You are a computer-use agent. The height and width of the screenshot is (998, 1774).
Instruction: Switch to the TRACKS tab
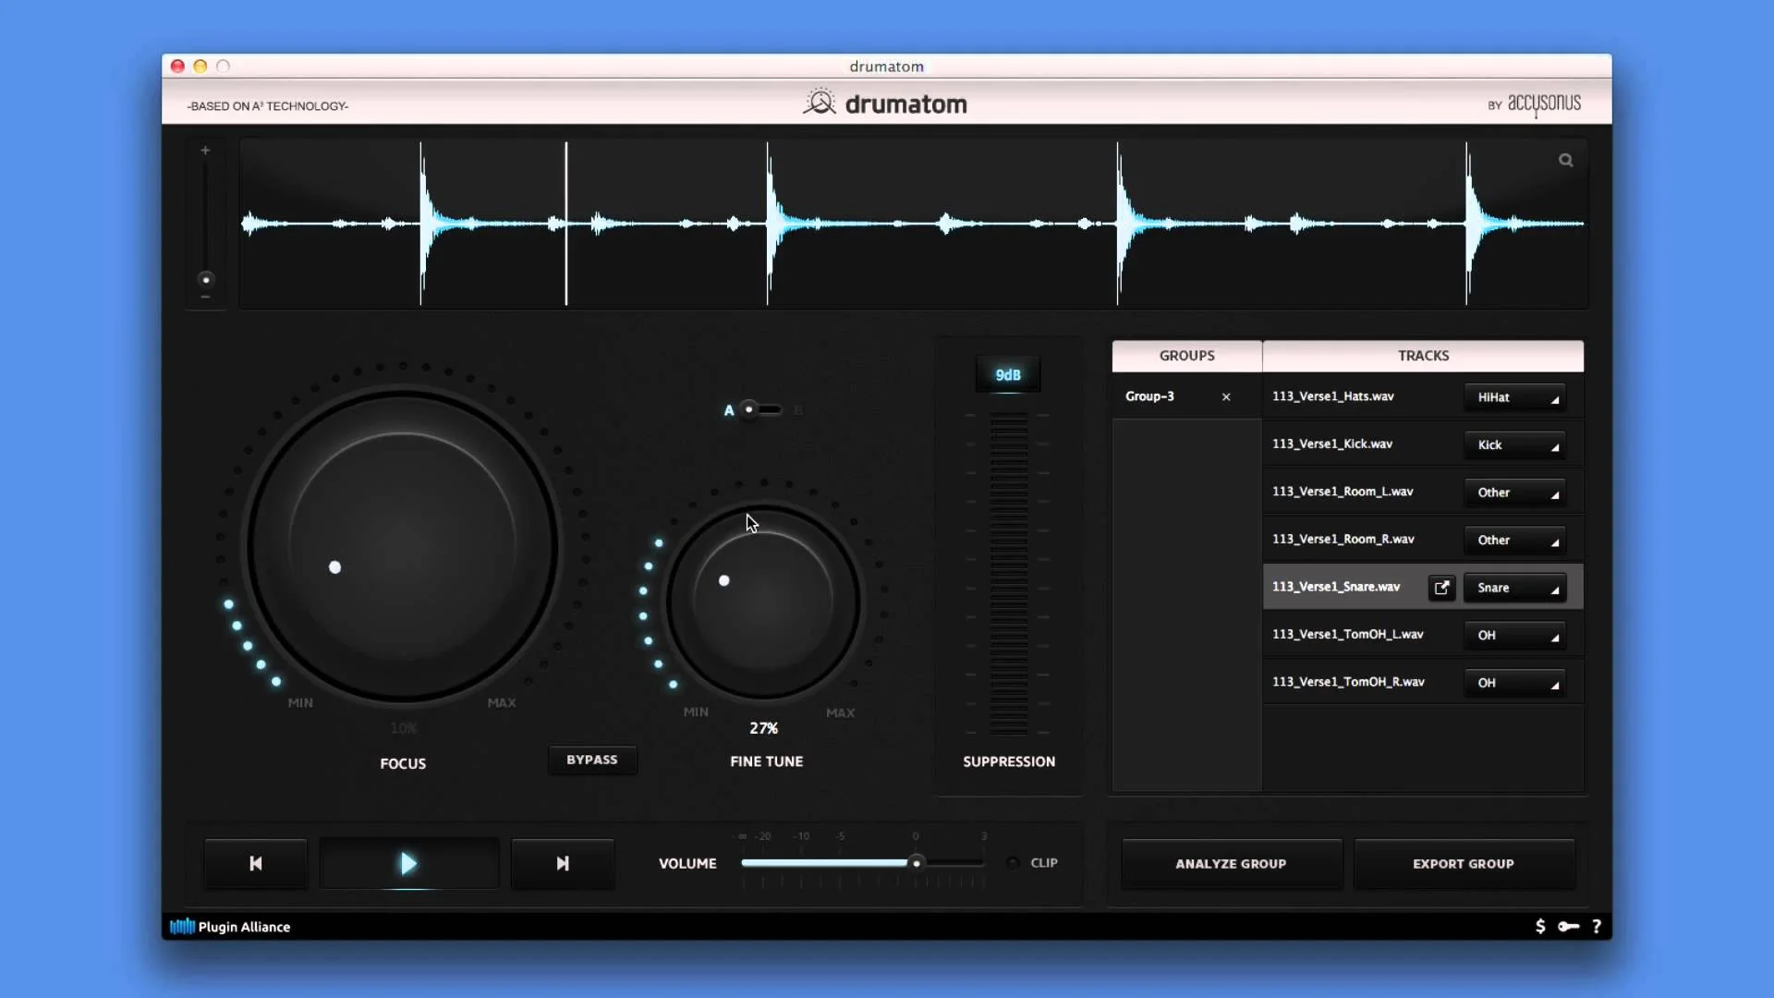(x=1423, y=356)
